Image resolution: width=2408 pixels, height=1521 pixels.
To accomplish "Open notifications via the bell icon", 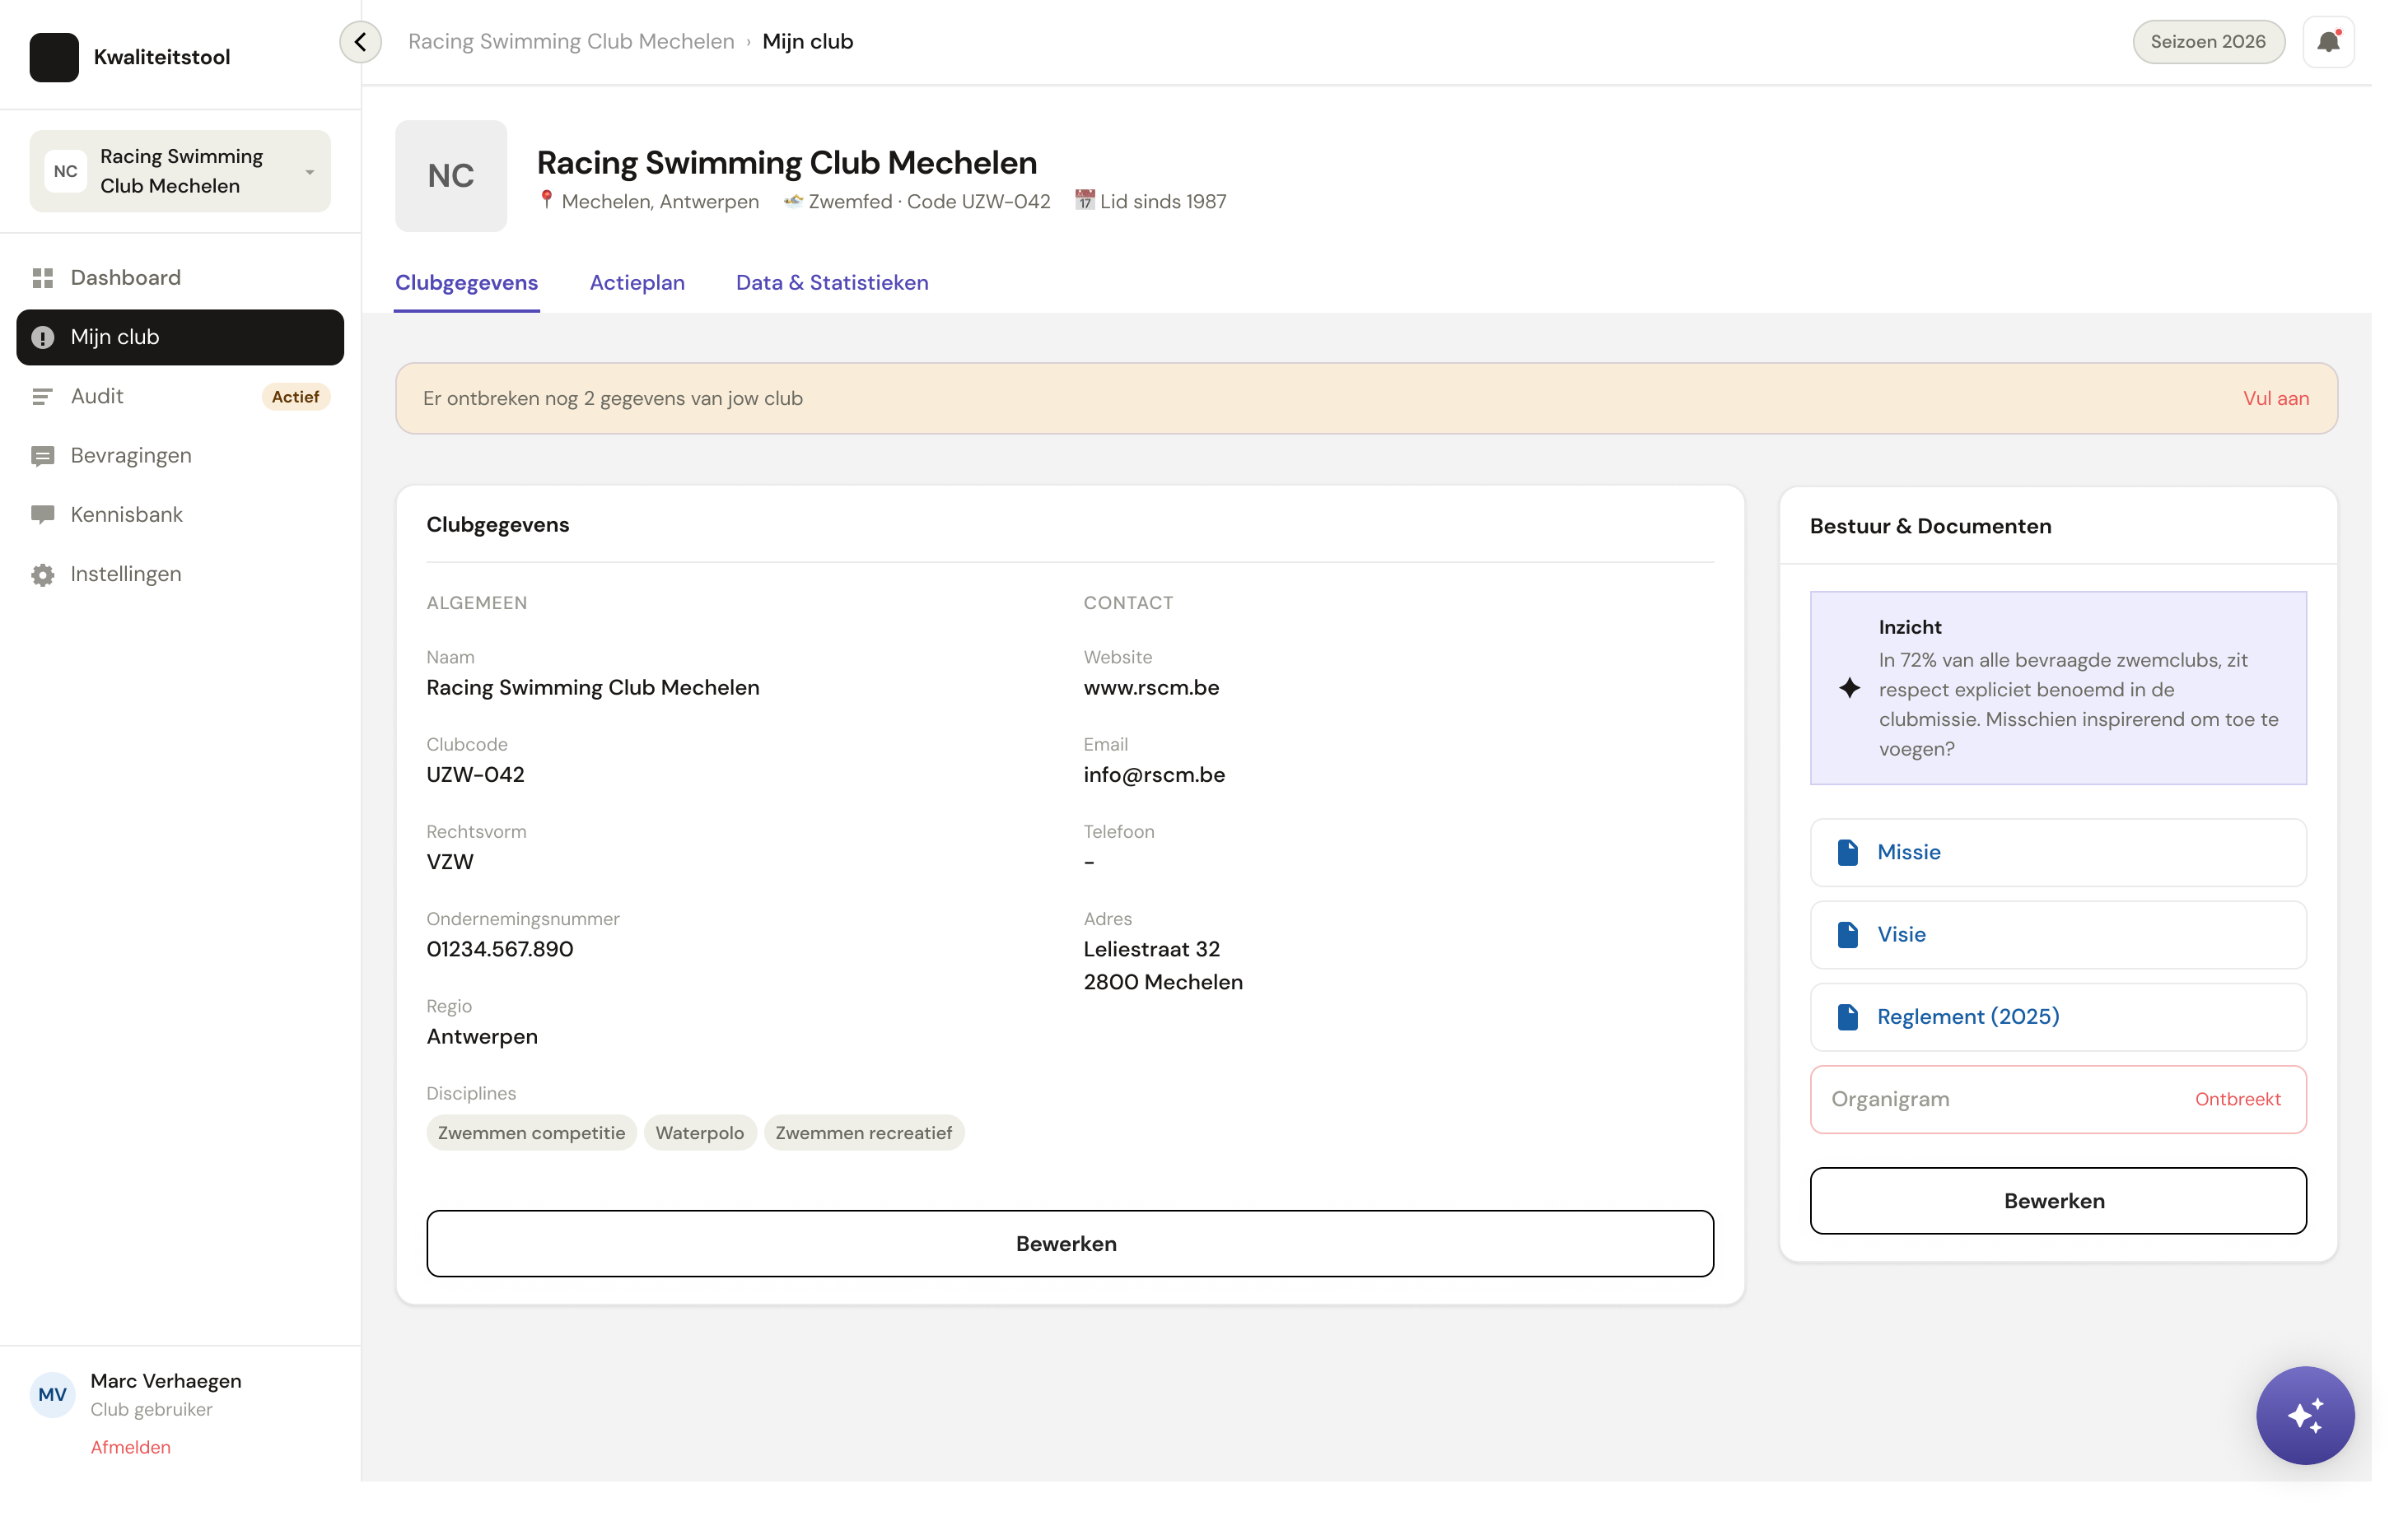I will pyautogui.click(x=2328, y=42).
